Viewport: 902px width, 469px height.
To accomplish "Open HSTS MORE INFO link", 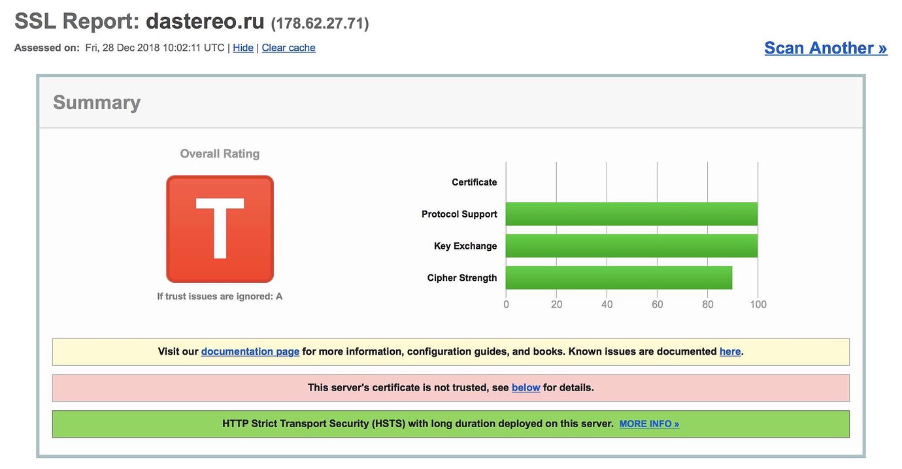I will 649,424.
